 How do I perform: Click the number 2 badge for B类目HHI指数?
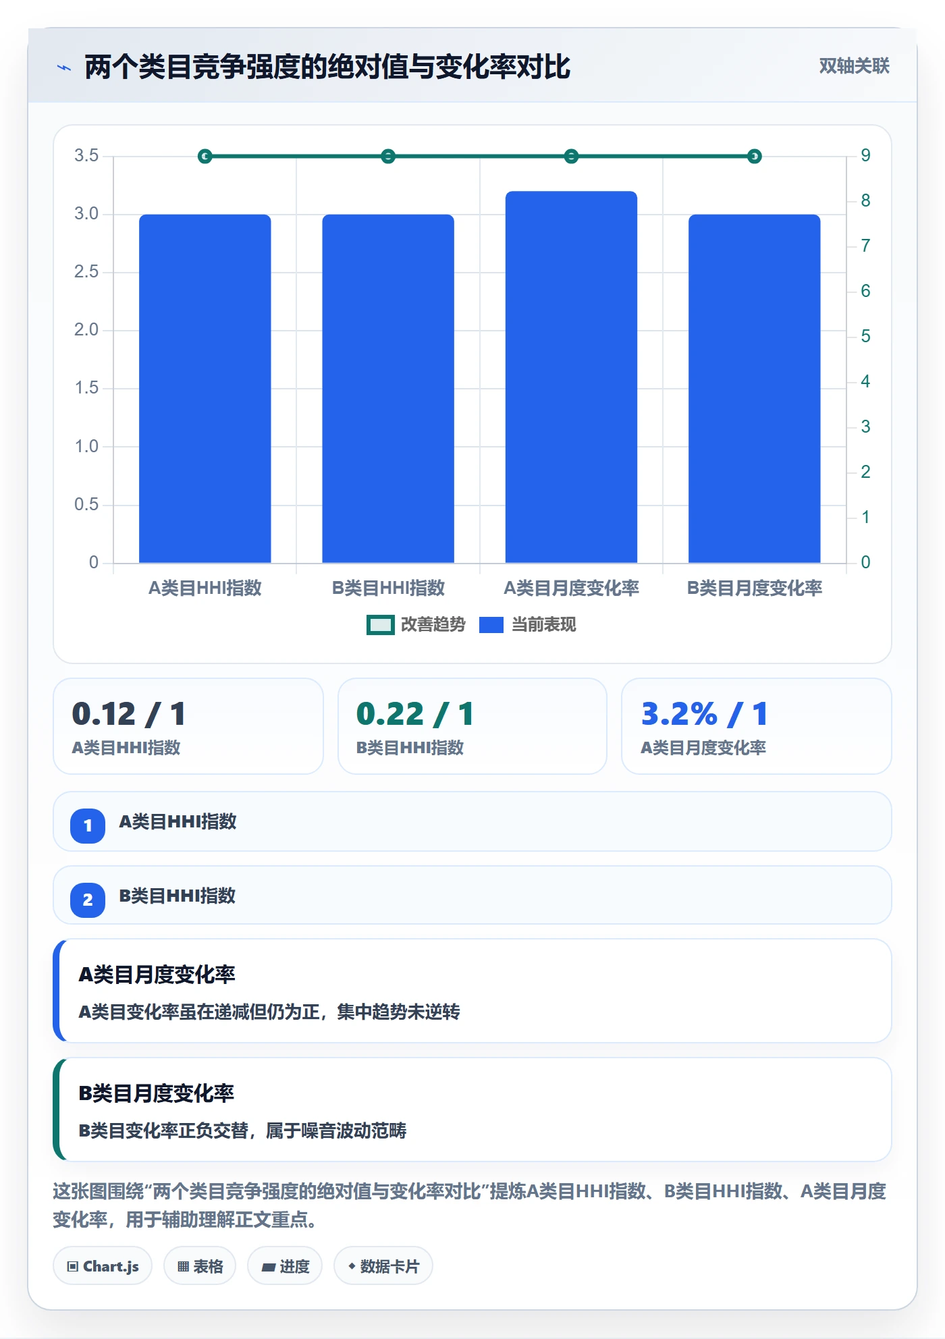[x=88, y=900]
